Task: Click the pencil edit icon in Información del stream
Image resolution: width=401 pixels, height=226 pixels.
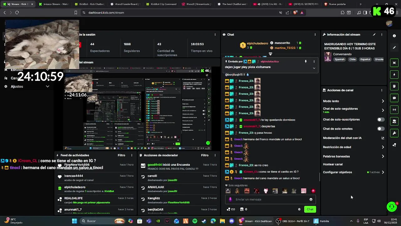Action: (x=374, y=35)
